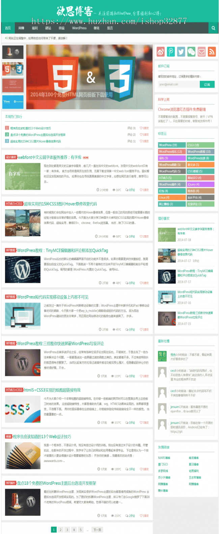Select the first slider thumbnail with WordPress logo
This screenshot has height=534, width=219.
[x=13, y=52]
